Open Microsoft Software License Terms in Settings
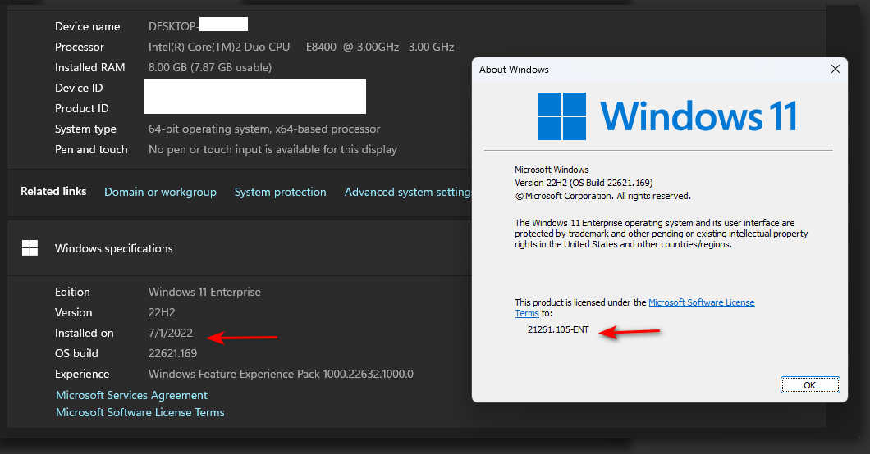The height and width of the screenshot is (454, 870). click(x=140, y=412)
